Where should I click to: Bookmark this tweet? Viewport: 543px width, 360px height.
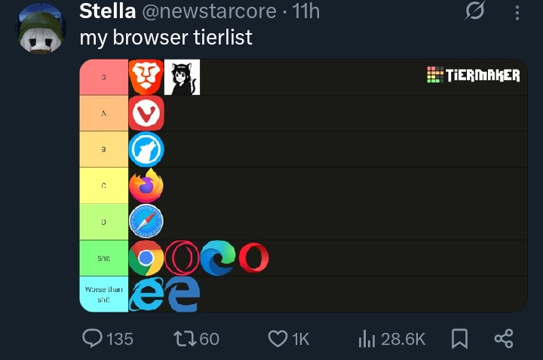click(x=459, y=339)
